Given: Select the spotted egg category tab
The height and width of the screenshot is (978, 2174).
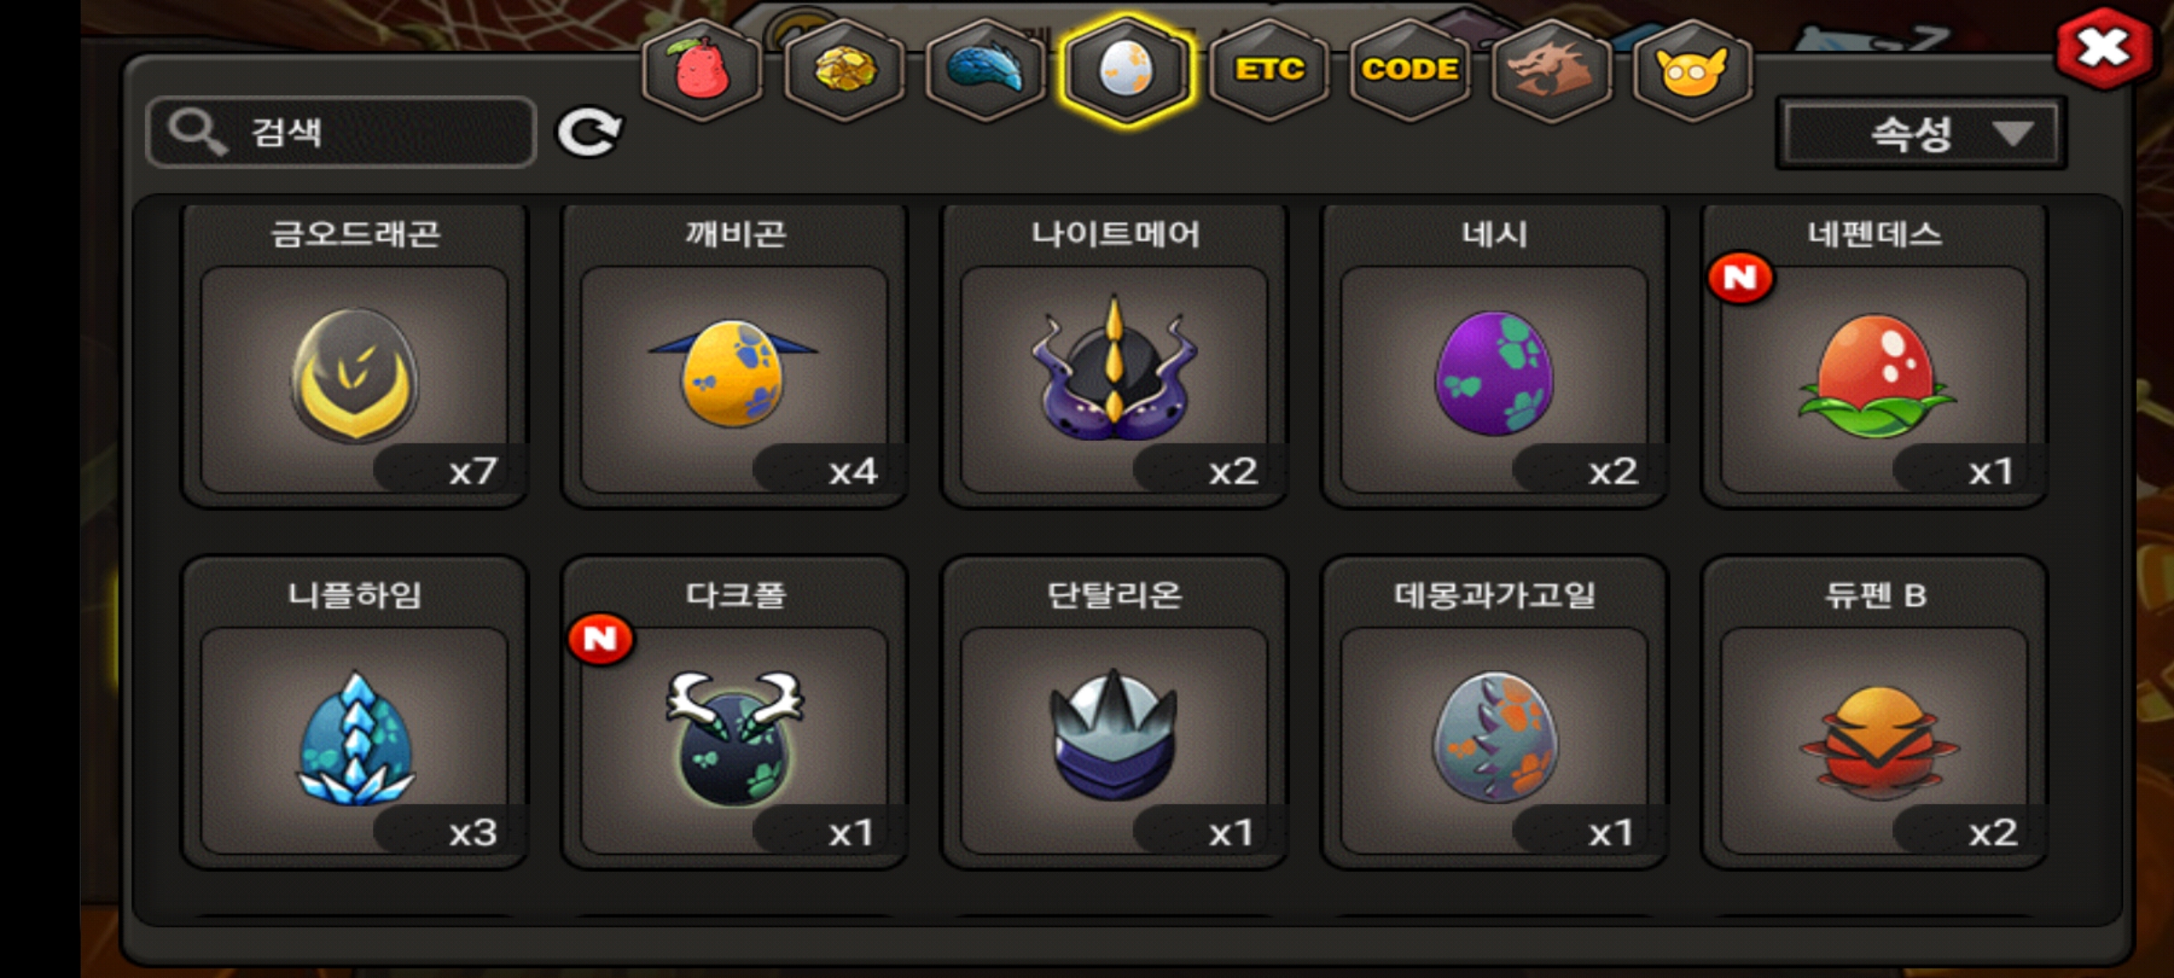Looking at the screenshot, I should [1127, 70].
